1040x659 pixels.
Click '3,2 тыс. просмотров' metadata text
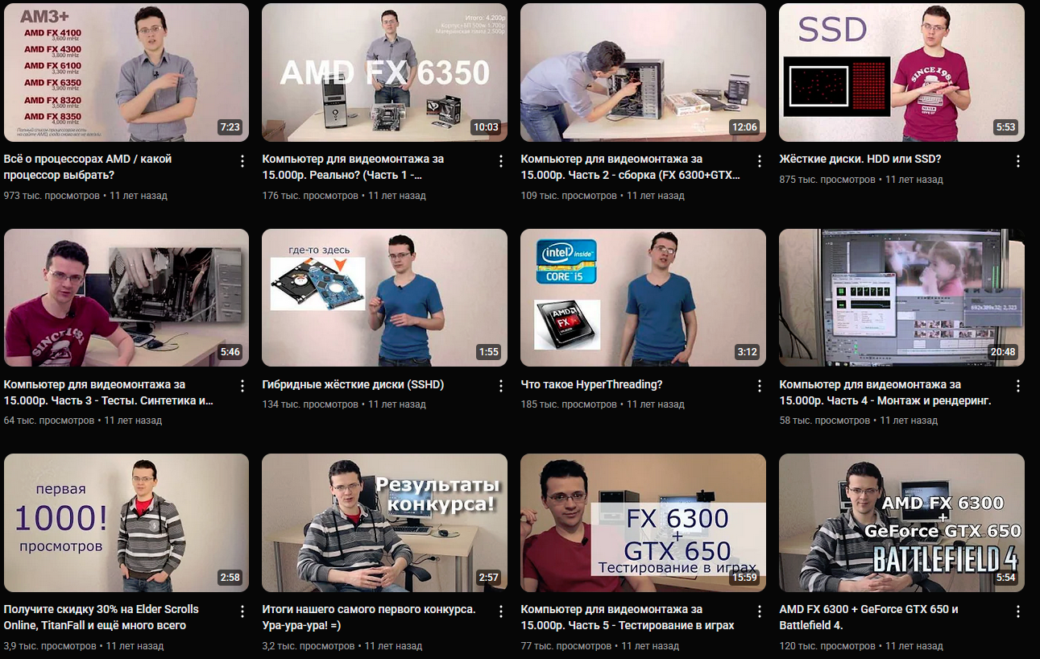(309, 646)
